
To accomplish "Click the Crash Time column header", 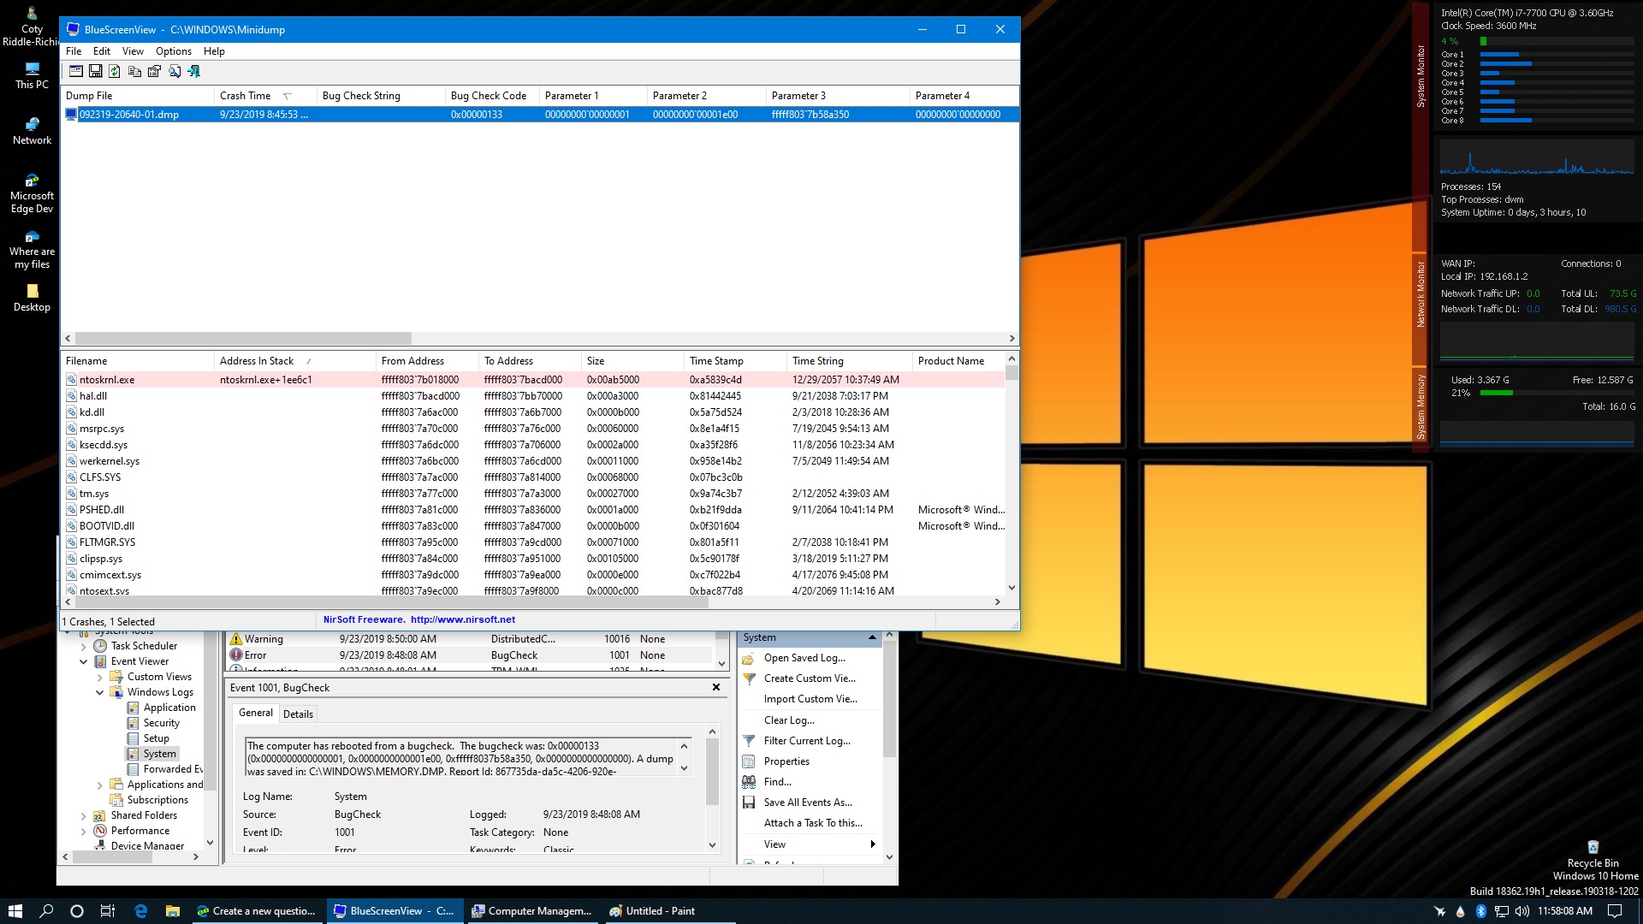I will point(246,96).
